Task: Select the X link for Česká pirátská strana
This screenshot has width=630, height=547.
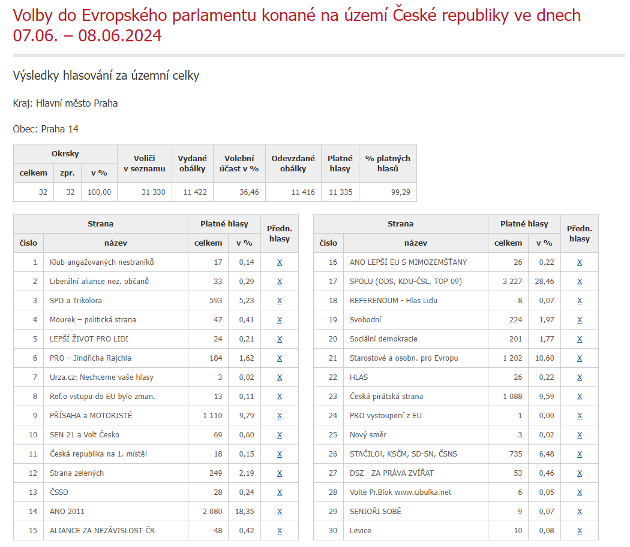Action: (x=580, y=397)
